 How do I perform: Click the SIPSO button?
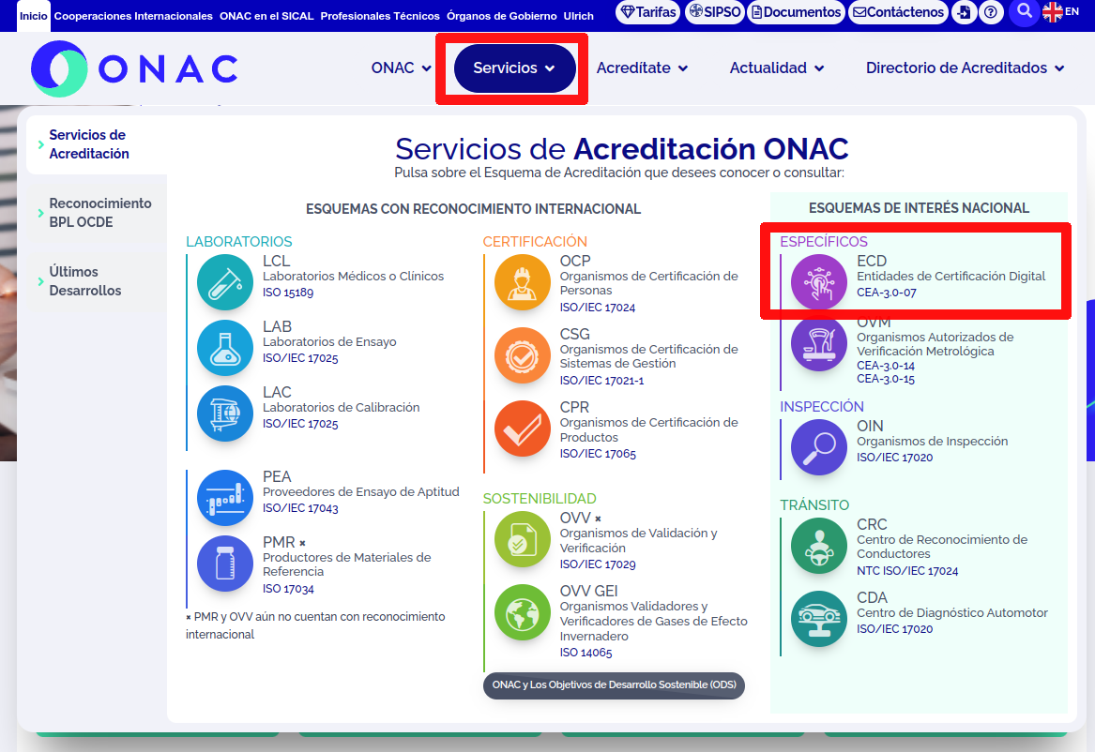(x=714, y=12)
